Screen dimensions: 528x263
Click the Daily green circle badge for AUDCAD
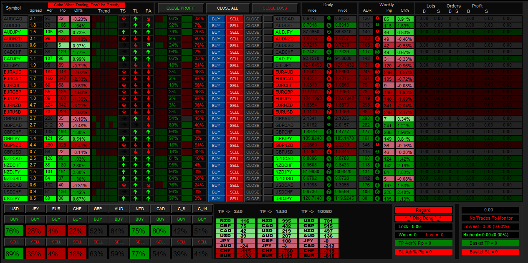tap(329, 19)
